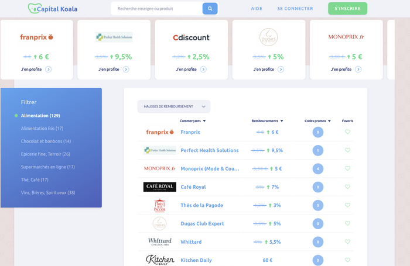Select Alimentation (129) filter
410x266 pixels.
[x=40, y=115]
